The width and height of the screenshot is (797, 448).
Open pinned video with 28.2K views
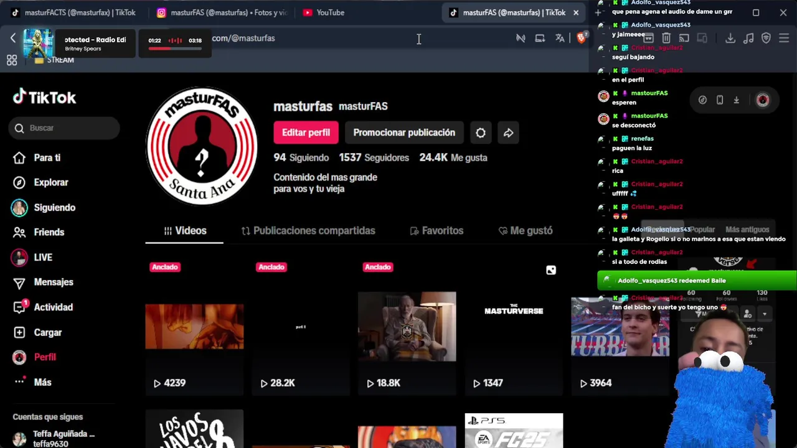click(301, 327)
